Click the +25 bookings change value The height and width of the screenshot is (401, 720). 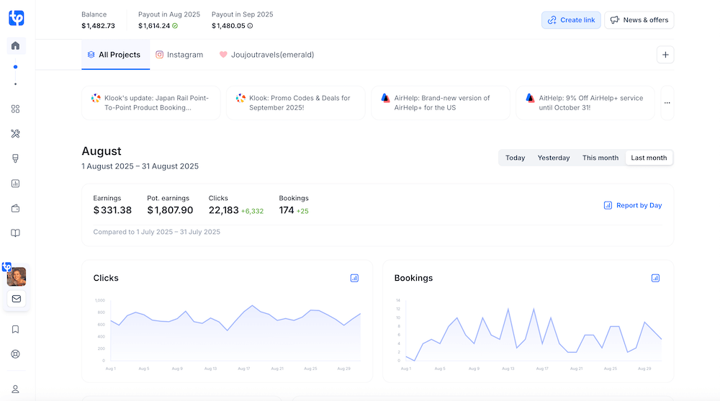[x=302, y=211]
